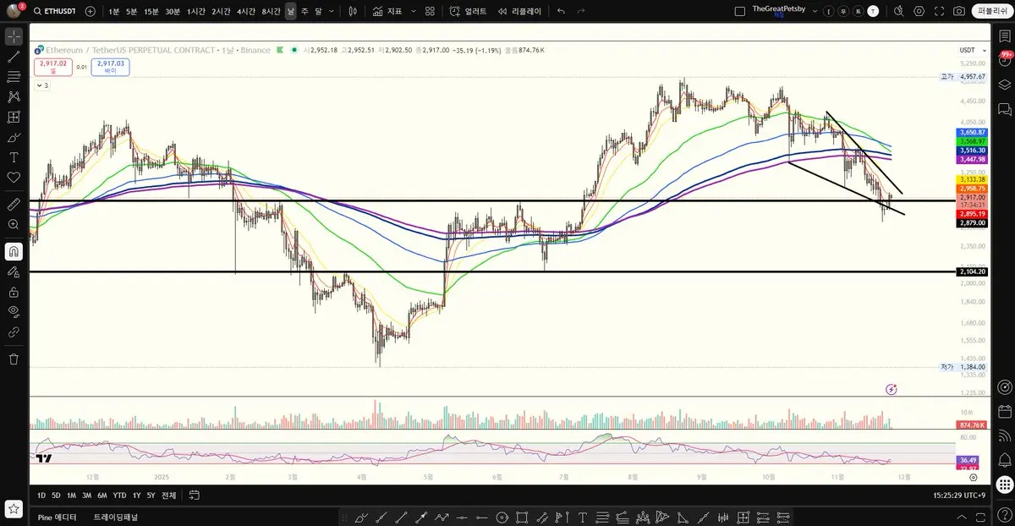
Task: Toggle hide all drawings eye icon
Action: [14, 311]
